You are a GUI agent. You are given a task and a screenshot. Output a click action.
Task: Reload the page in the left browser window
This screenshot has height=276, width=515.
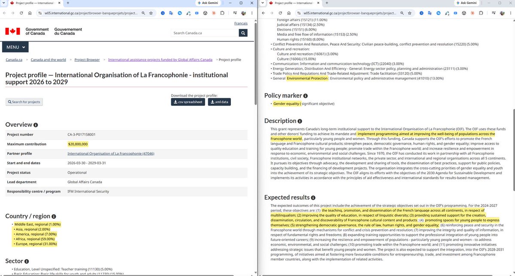click(x=21, y=13)
